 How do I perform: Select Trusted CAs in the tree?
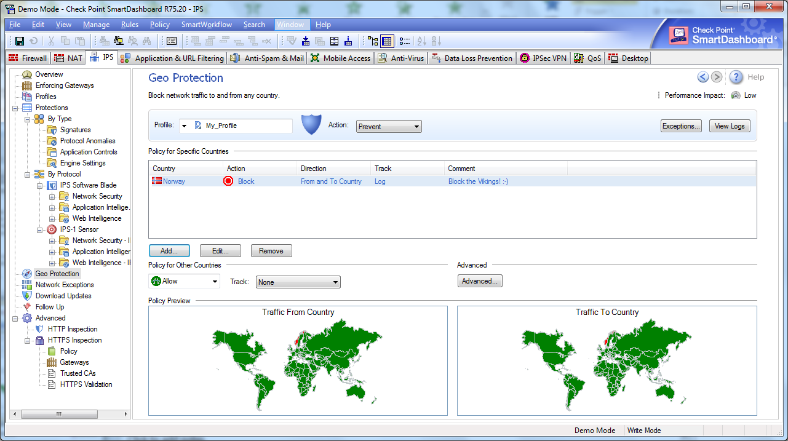click(x=78, y=373)
